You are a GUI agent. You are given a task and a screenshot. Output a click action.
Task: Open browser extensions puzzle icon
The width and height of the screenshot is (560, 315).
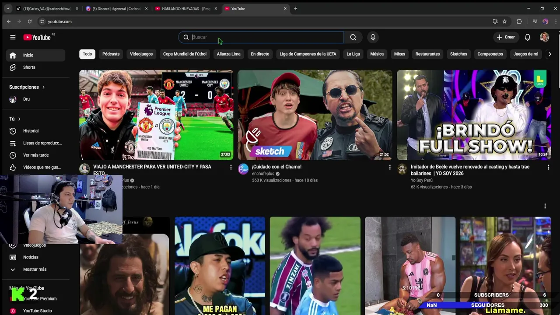click(519, 21)
